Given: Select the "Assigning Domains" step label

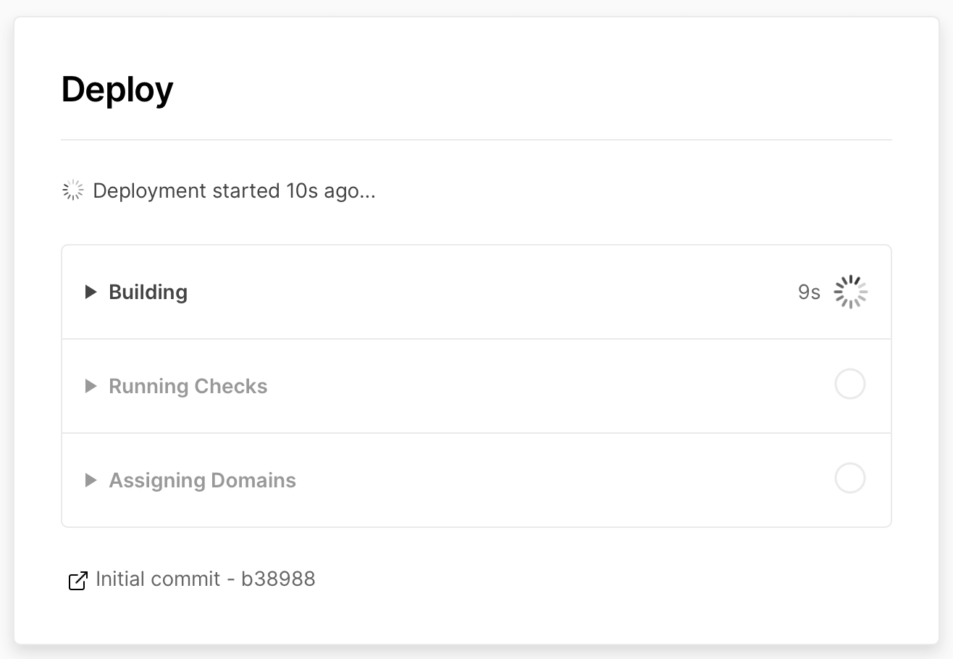Looking at the screenshot, I should pos(202,480).
